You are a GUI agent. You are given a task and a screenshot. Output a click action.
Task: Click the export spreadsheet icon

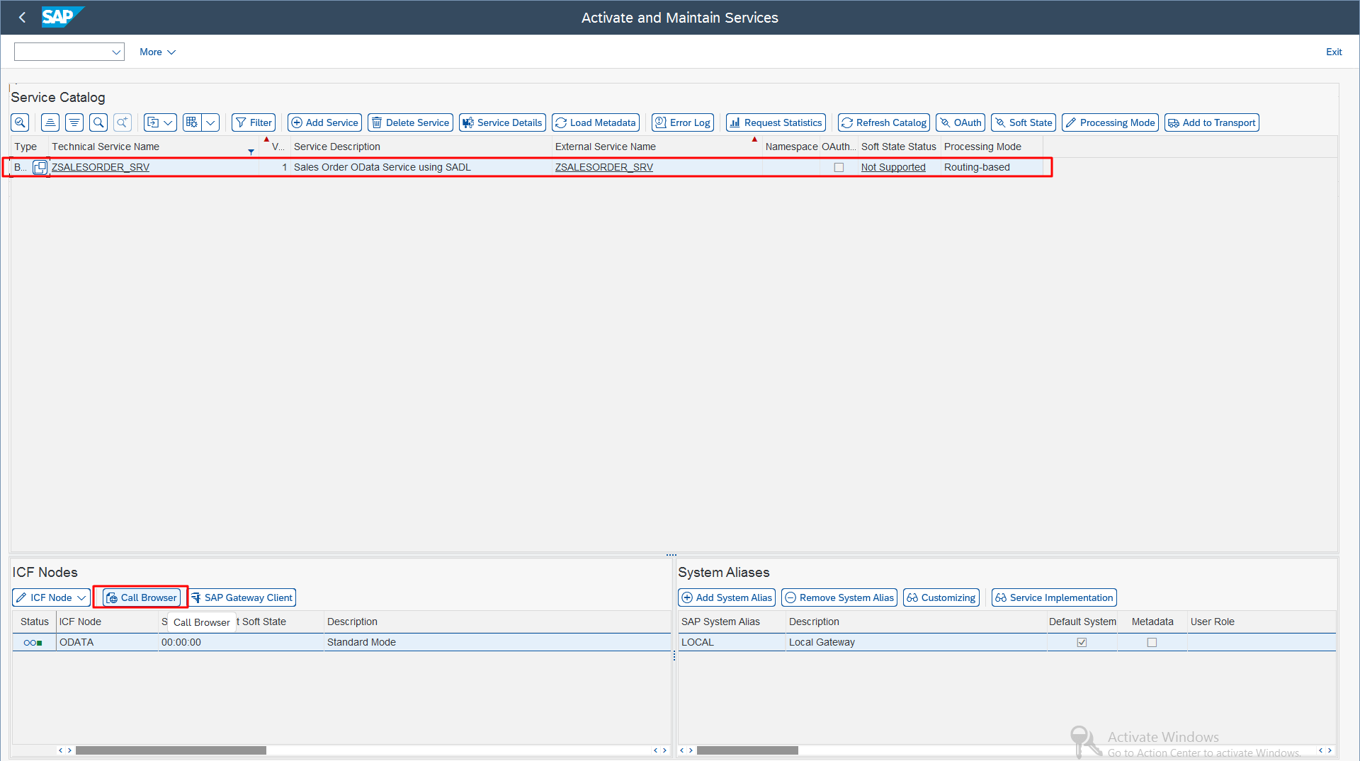[152, 122]
